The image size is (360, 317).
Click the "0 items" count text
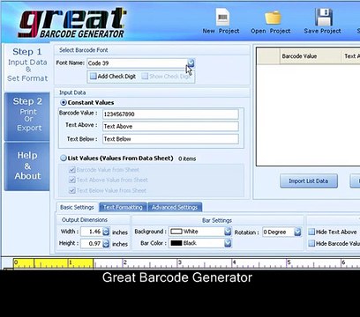click(x=187, y=158)
